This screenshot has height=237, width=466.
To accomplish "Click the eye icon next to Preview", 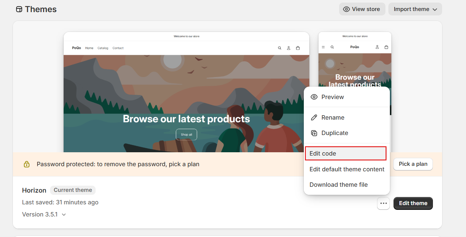I will (x=314, y=97).
